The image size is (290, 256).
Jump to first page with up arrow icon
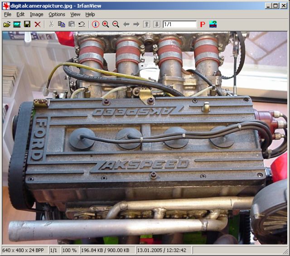[x=147, y=24]
